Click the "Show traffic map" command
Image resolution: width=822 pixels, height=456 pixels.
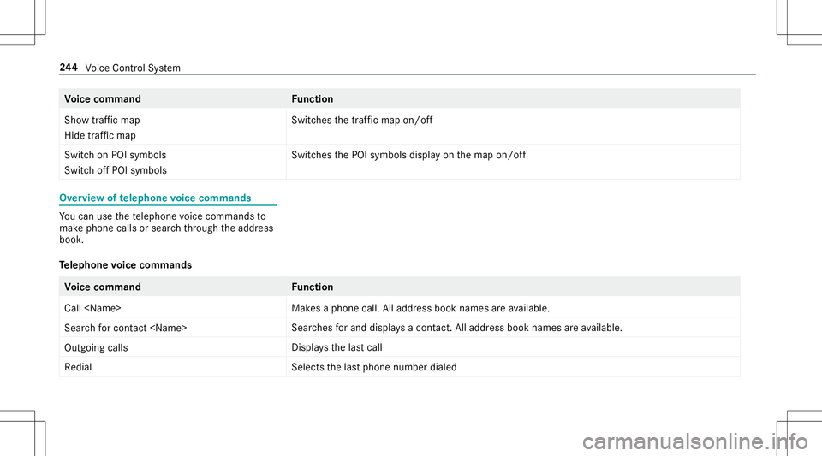tap(102, 120)
